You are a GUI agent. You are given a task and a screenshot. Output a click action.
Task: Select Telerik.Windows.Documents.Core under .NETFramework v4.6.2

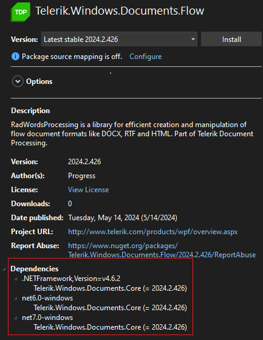tap(110, 288)
